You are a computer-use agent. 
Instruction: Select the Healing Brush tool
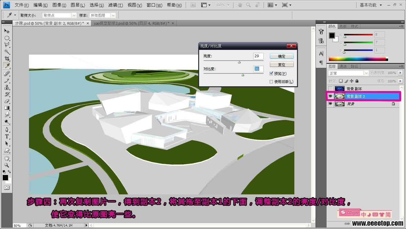(7, 73)
